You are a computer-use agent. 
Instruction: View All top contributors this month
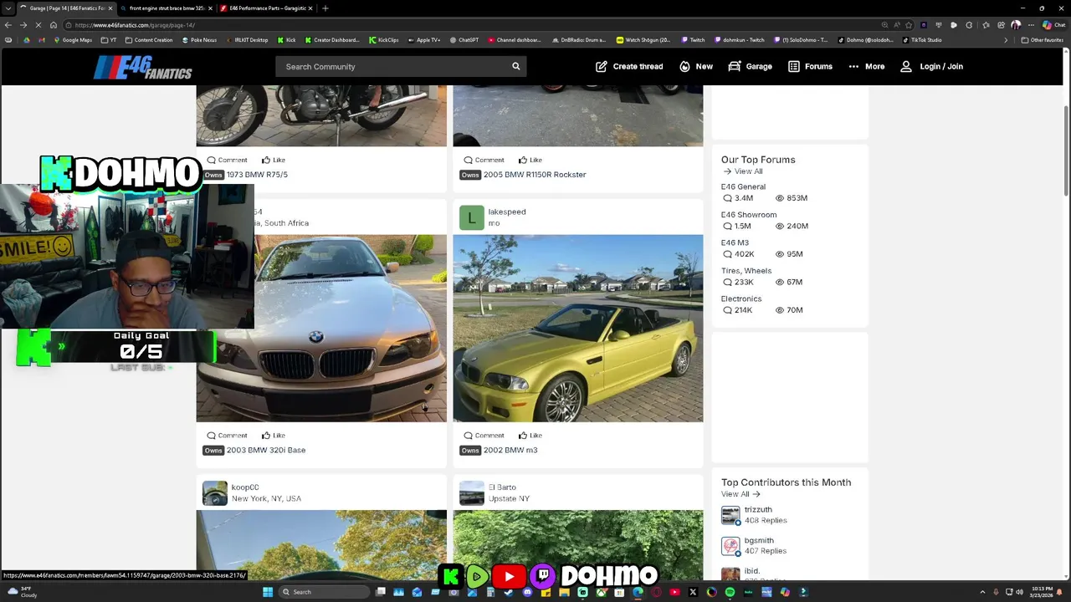click(740, 494)
